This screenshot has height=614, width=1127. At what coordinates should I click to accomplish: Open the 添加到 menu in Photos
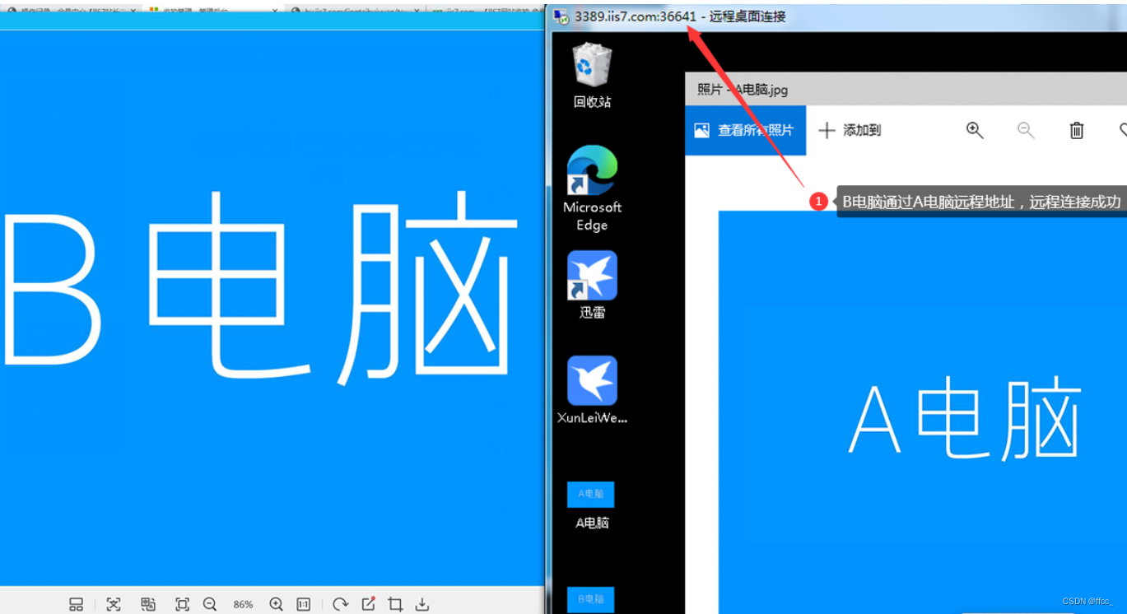pos(850,130)
